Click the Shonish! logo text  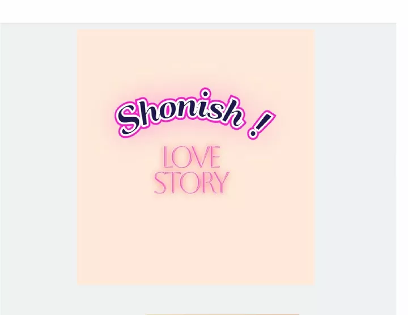click(195, 113)
